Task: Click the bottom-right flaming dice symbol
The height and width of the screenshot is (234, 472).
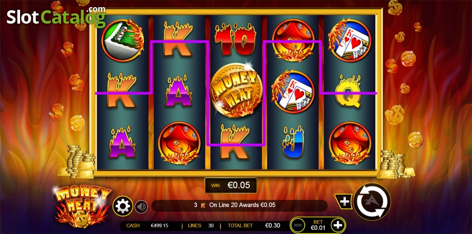Action: [350, 143]
